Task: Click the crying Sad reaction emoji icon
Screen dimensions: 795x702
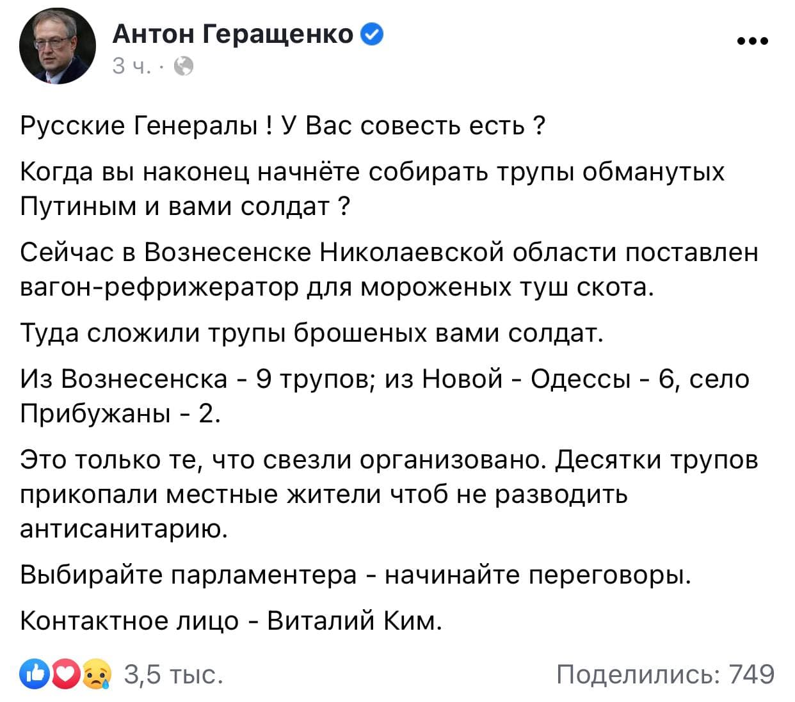Action: (95, 674)
